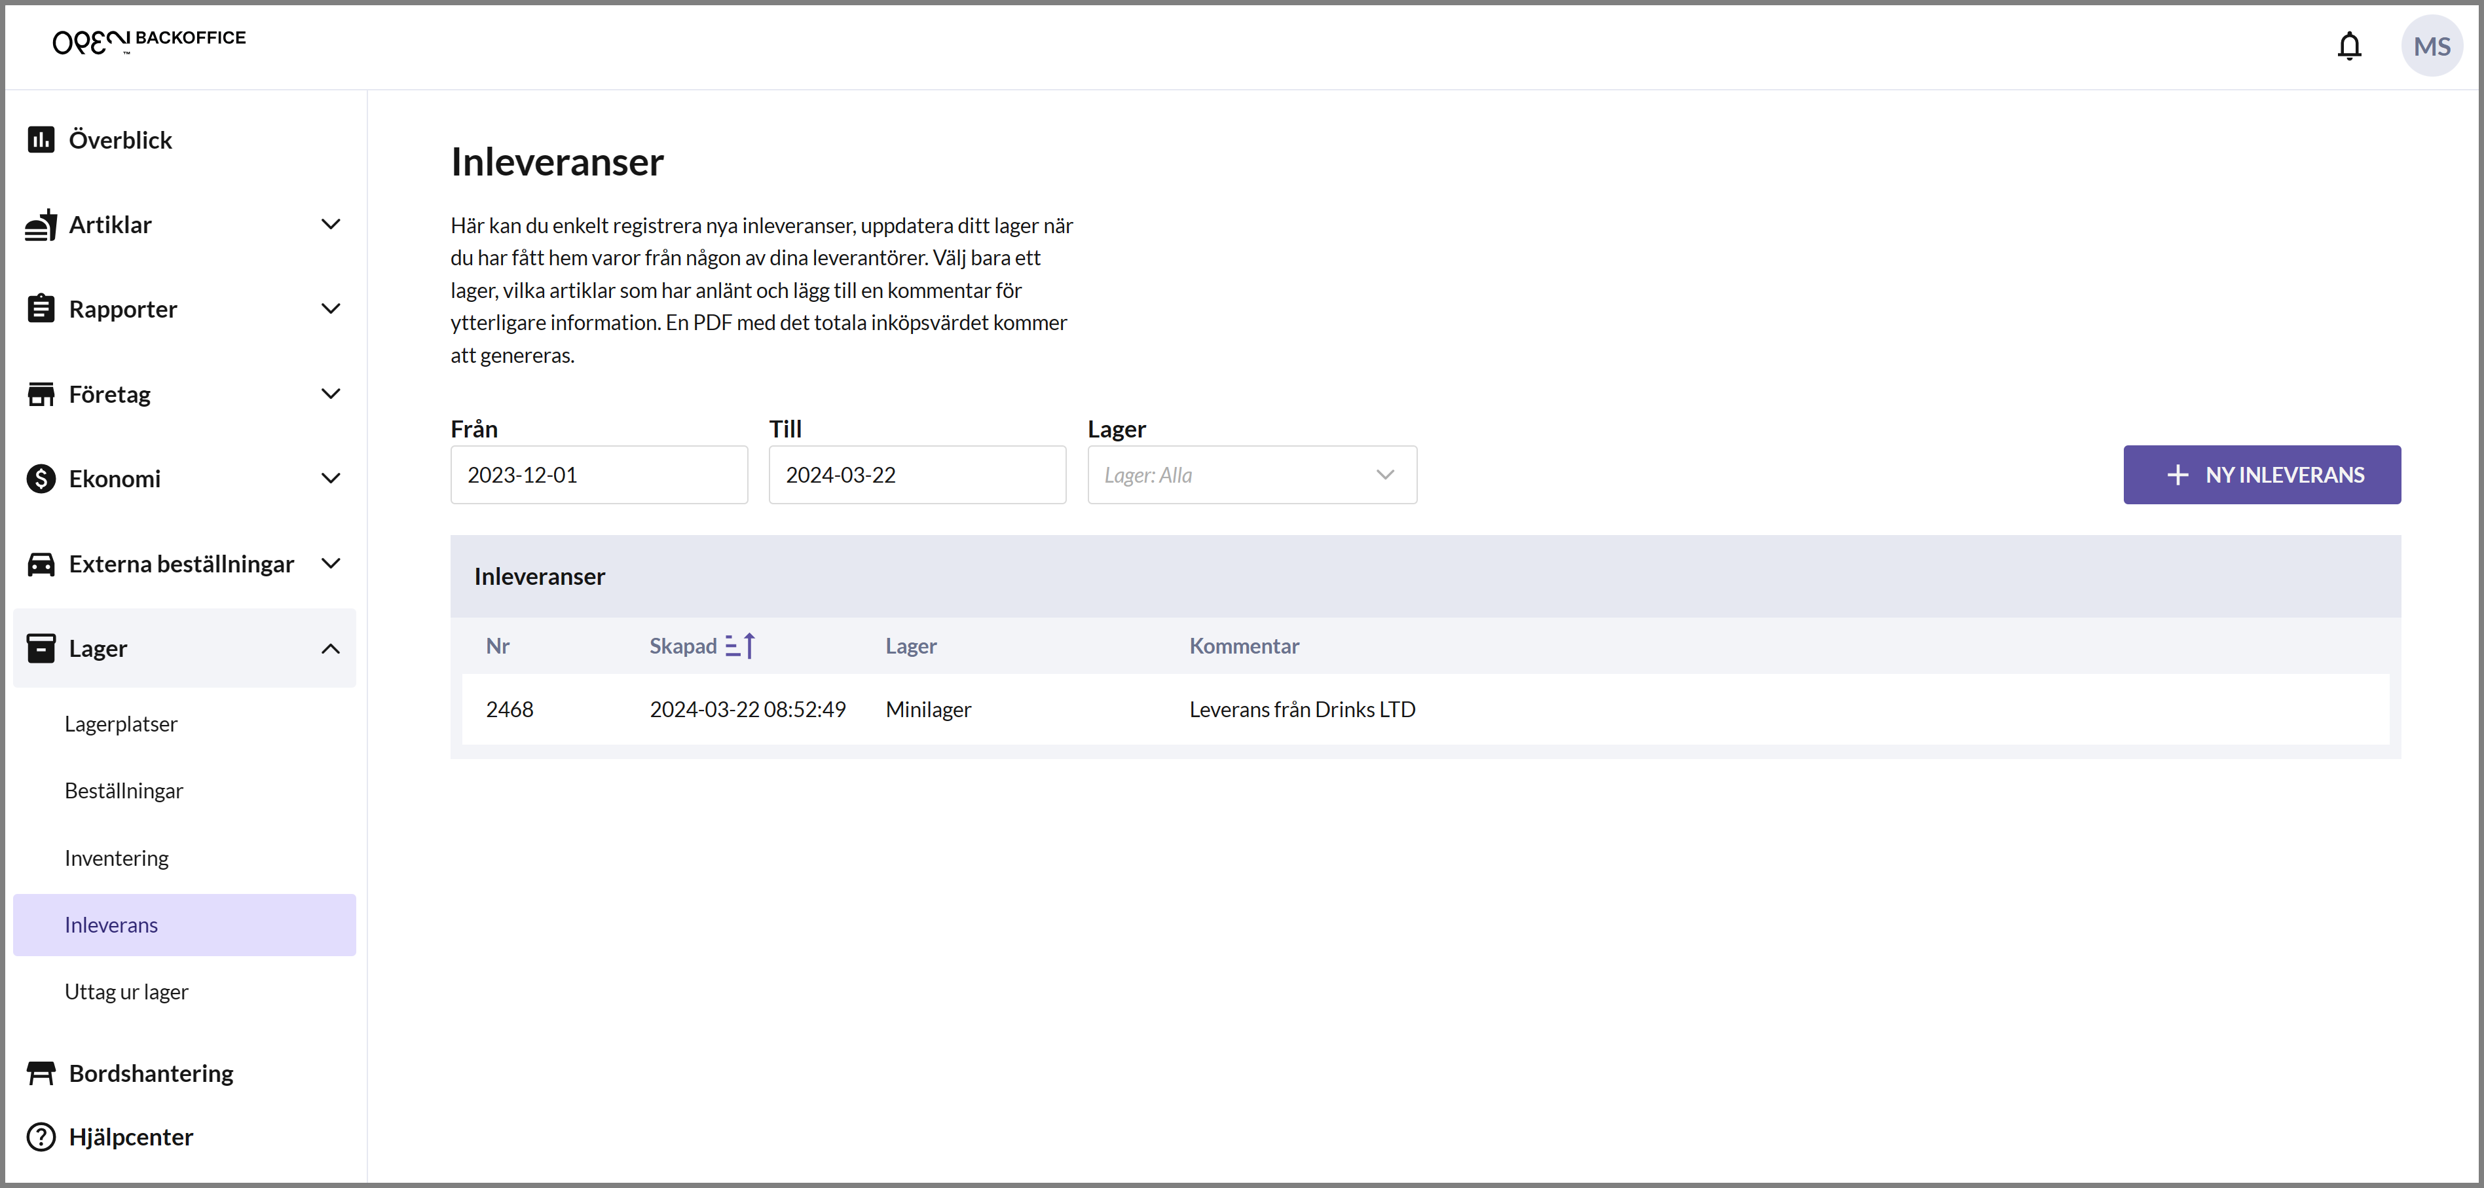Open Inventering submenu item
This screenshot has width=2484, height=1188.
pos(116,858)
